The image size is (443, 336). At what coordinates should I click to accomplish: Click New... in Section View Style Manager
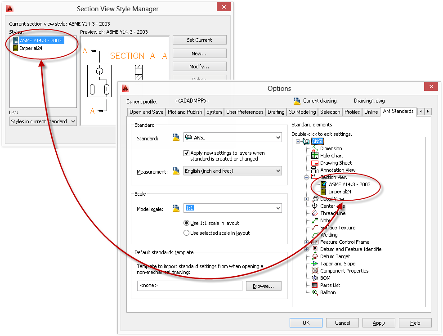click(x=200, y=54)
